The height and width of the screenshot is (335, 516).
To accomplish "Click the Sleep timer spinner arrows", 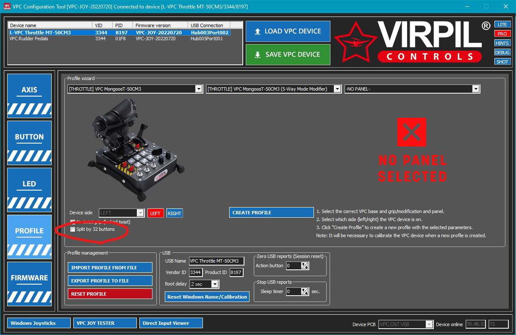I will pos(305,291).
